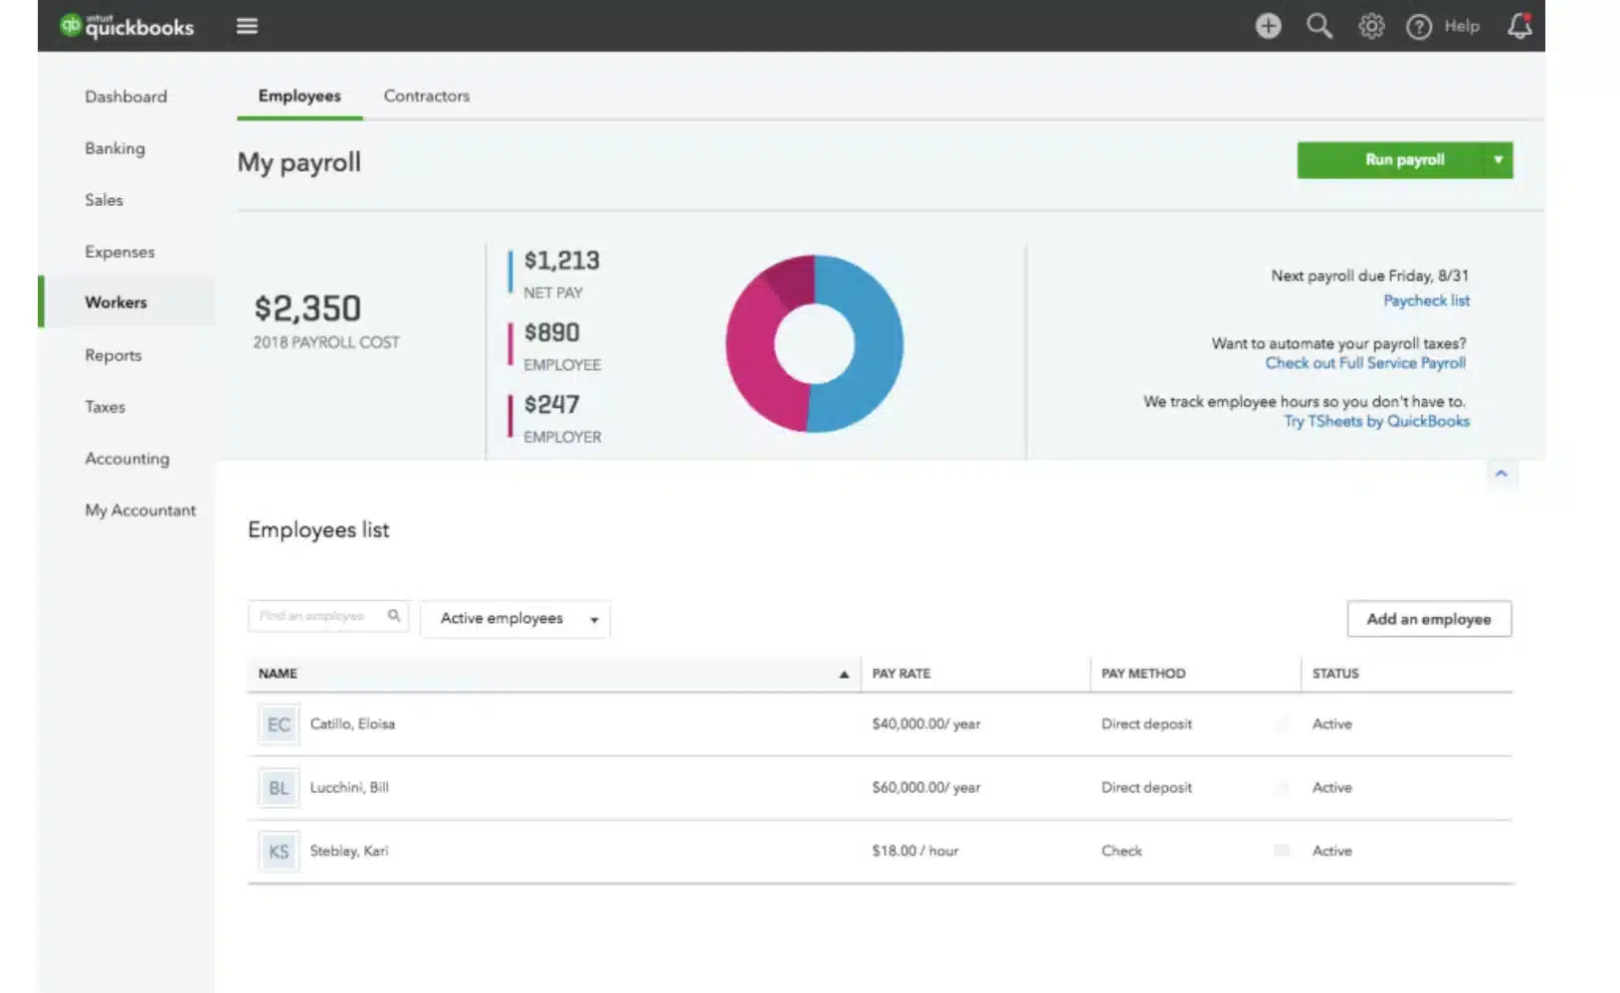1620x993 pixels.
Task: Open the QuickBooks global search
Action: (x=1319, y=26)
